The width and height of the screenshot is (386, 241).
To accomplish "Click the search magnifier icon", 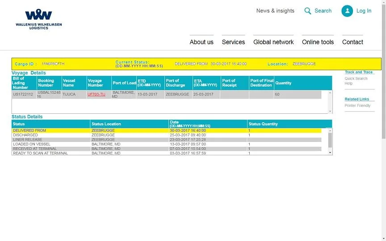I will tap(307, 11).
